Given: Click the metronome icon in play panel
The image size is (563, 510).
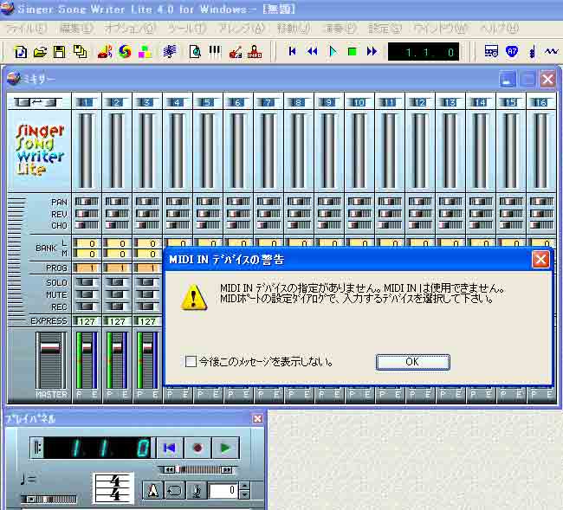Looking at the screenshot, I should (x=152, y=491).
